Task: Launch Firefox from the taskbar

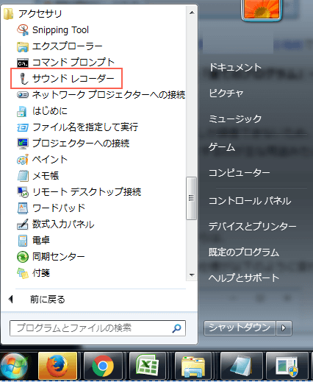Action: pyautogui.click(x=58, y=366)
